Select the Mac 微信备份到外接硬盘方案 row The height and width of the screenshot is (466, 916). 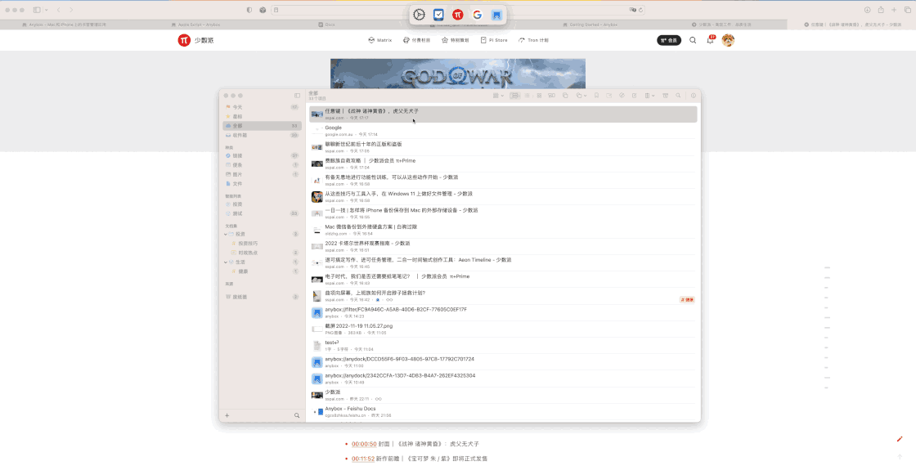pos(504,230)
